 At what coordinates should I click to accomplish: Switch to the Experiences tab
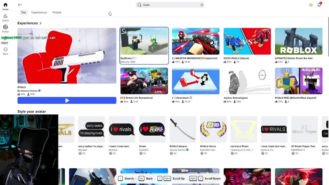coord(39,12)
